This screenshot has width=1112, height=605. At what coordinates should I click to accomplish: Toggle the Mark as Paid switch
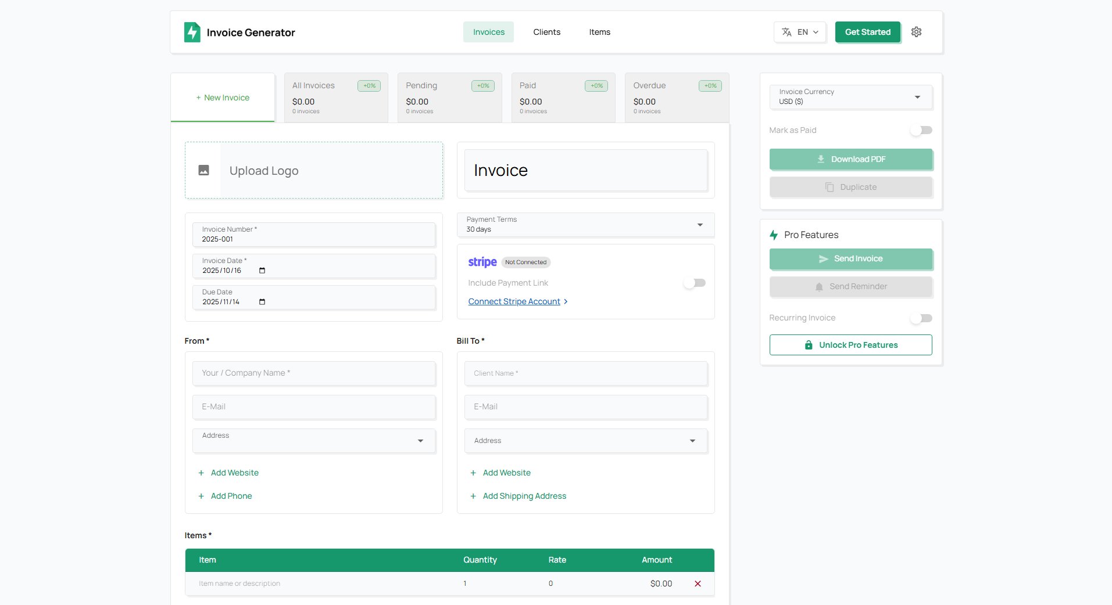921,130
